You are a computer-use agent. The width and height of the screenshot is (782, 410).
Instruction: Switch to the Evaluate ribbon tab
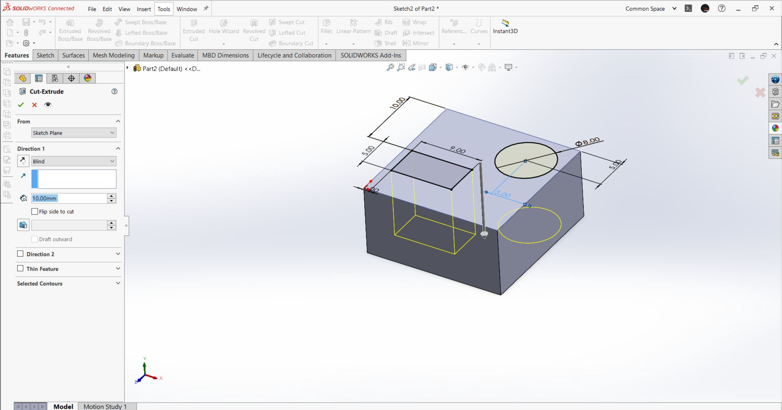tap(182, 55)
